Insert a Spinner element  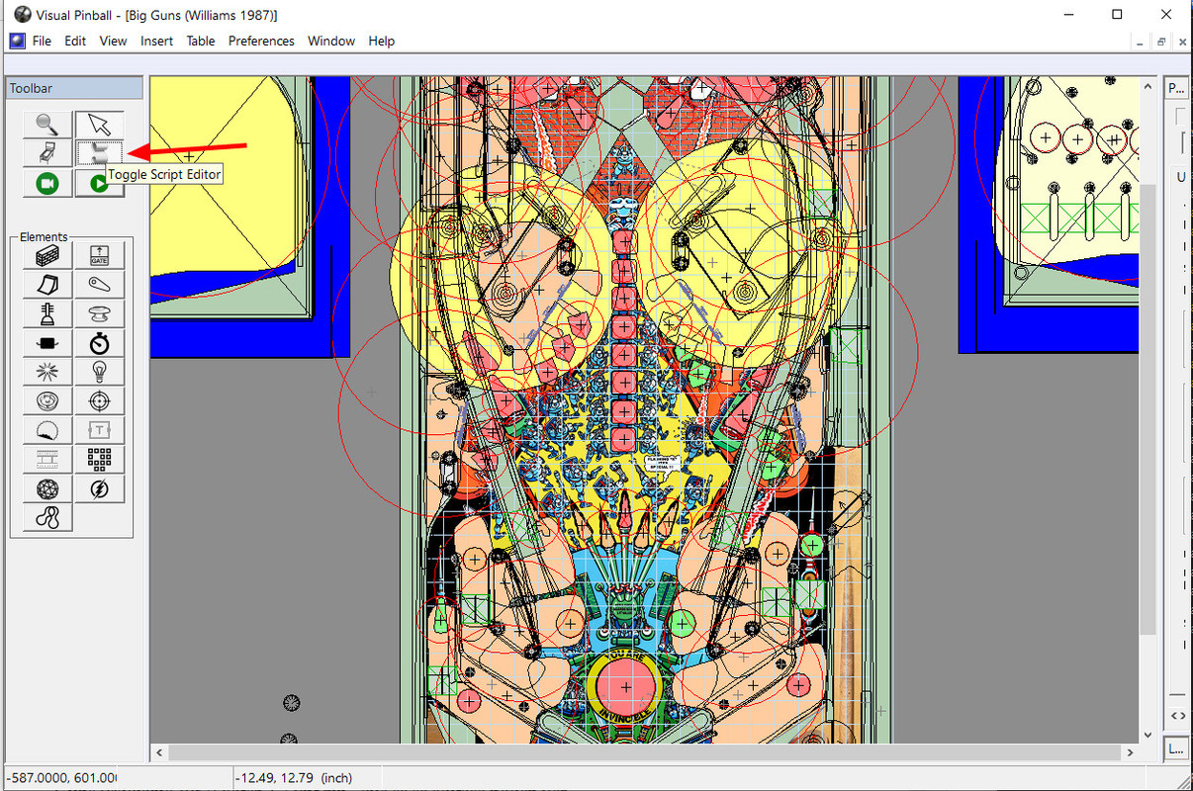[x=47, y=343]
